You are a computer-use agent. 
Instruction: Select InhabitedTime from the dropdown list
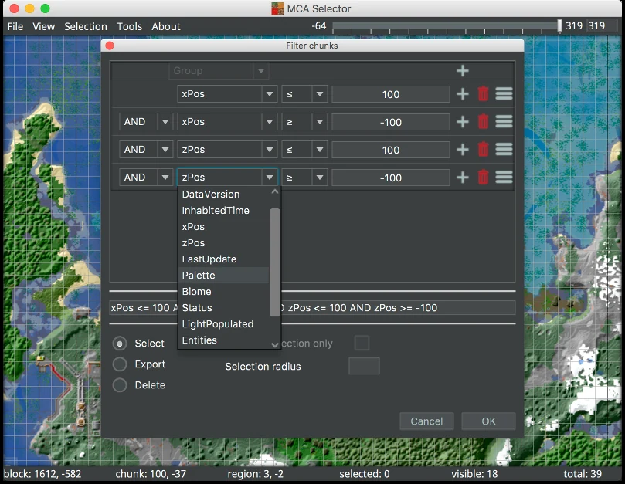pos(223,210)
